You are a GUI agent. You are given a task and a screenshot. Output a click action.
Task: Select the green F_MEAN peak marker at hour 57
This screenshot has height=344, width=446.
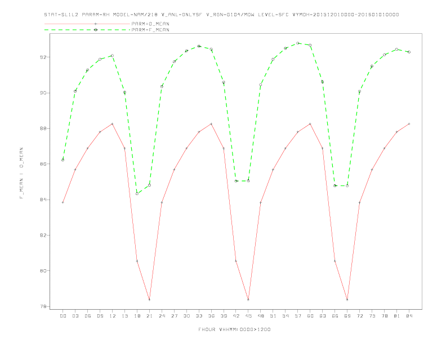[x=298, y=43]
